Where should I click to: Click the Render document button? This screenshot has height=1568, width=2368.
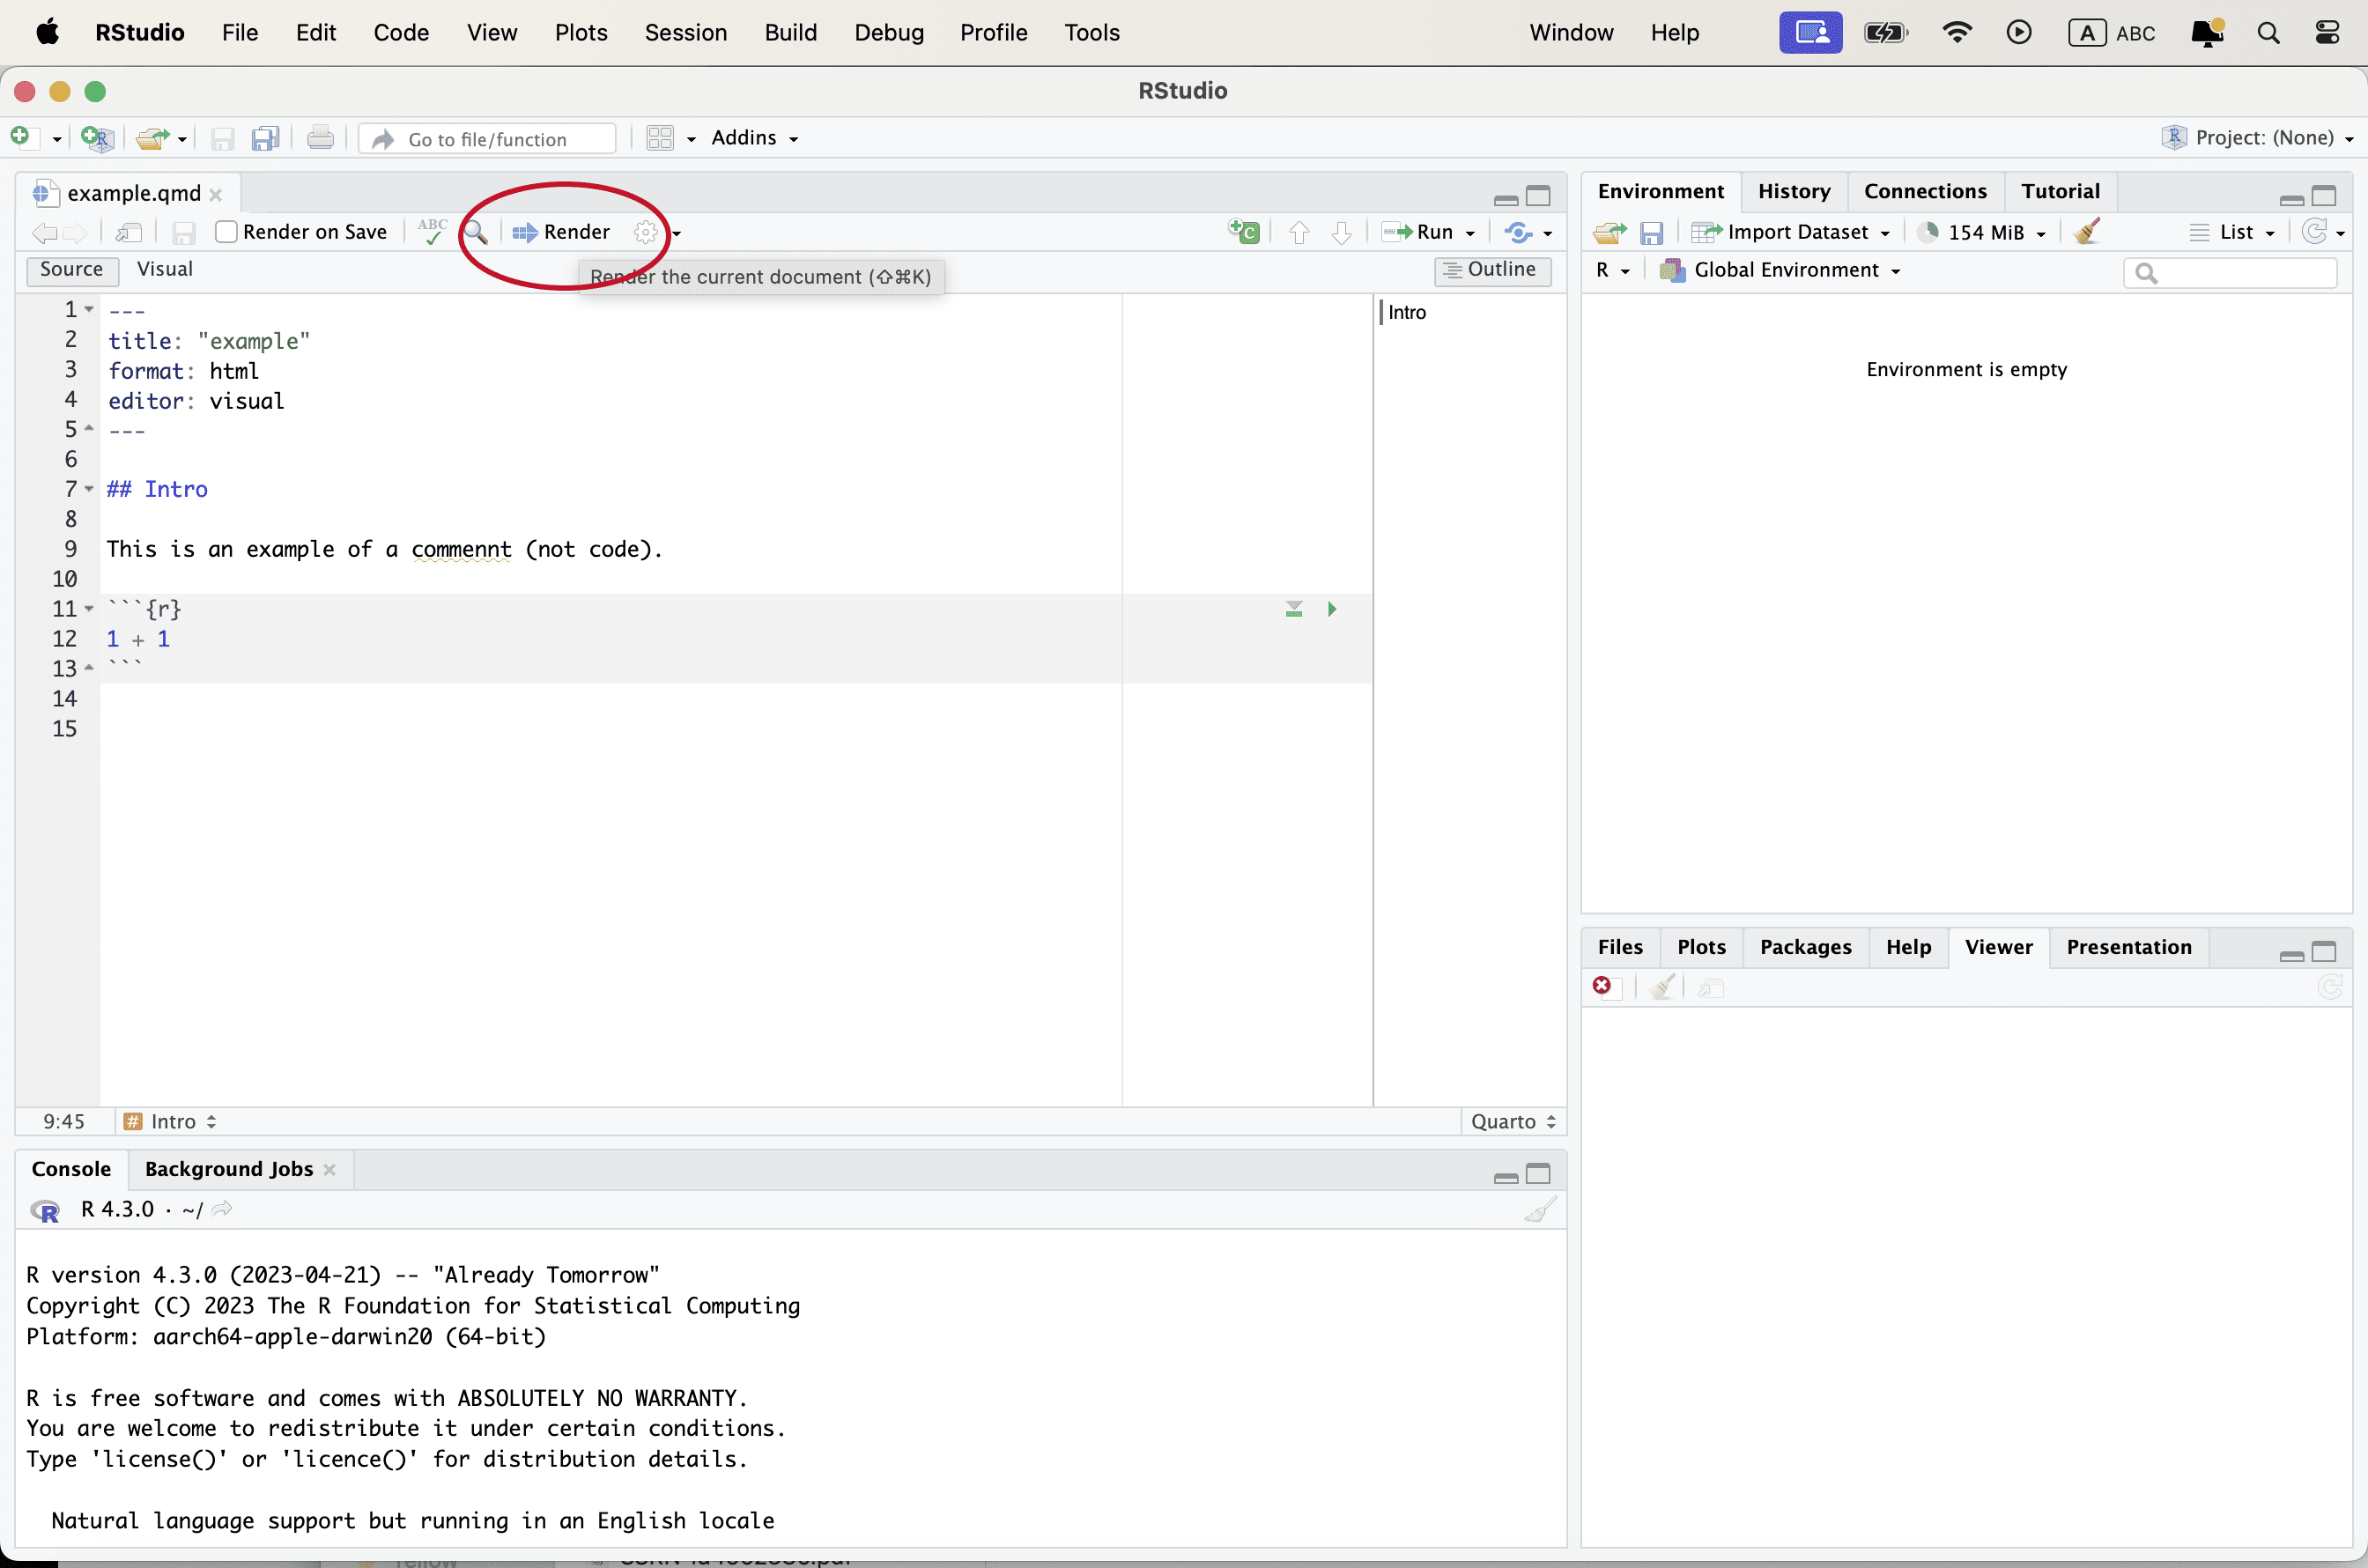562,232
